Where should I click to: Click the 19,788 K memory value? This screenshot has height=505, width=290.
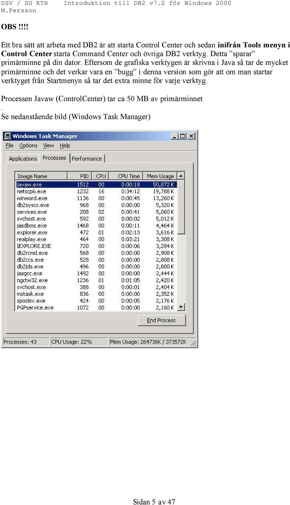point(163,191)
